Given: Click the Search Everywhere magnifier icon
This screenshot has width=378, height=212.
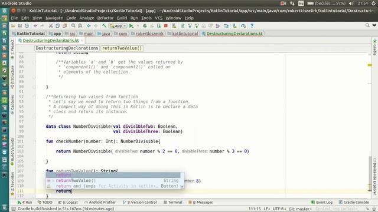Looking at the screenshot, I should coord(367,25).
